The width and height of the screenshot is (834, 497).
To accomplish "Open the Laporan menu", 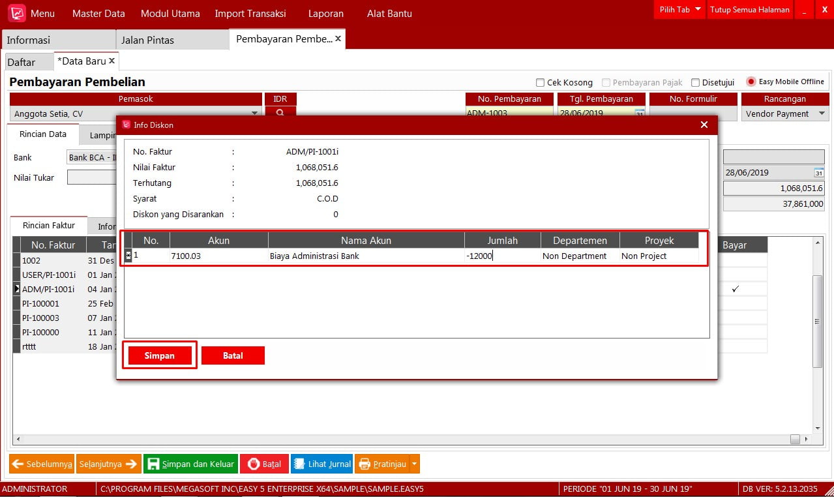I will pos(327,13).
